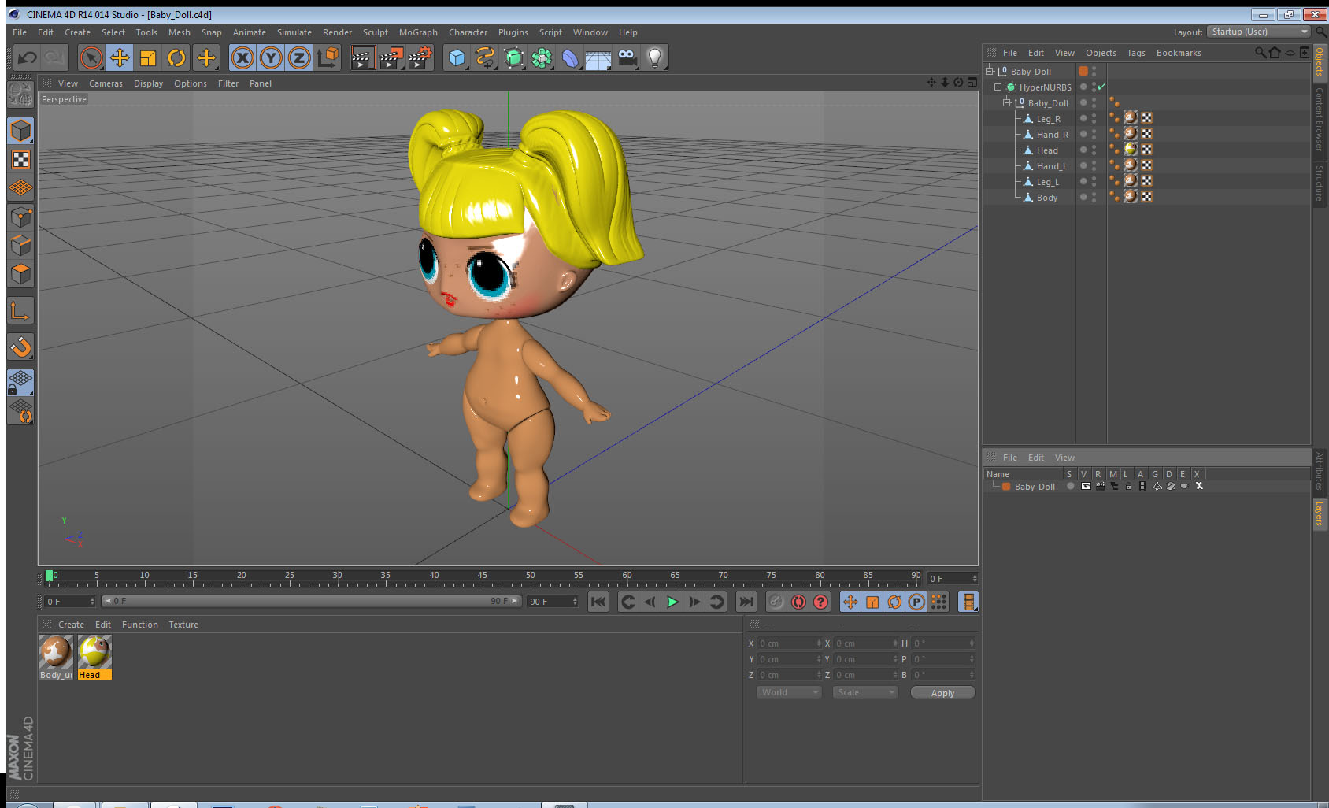The width and height of the screenshot is (1329, 808).
Task: Open the Scale mode dropdown
Action: coord(865,692)
